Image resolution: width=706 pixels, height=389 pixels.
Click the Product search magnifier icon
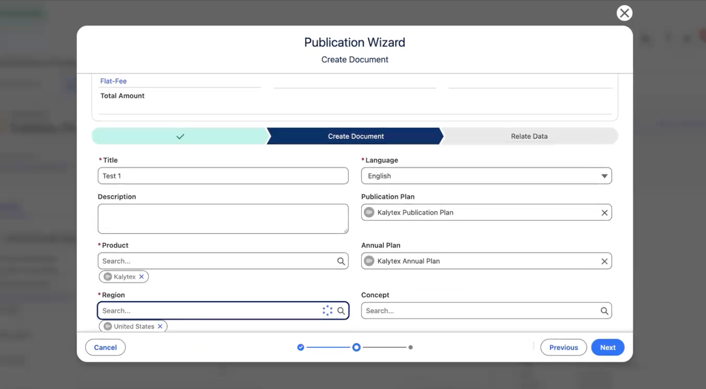[x=341, y=261]
